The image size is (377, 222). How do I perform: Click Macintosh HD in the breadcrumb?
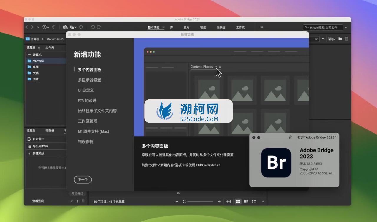[x=55, y=39]
